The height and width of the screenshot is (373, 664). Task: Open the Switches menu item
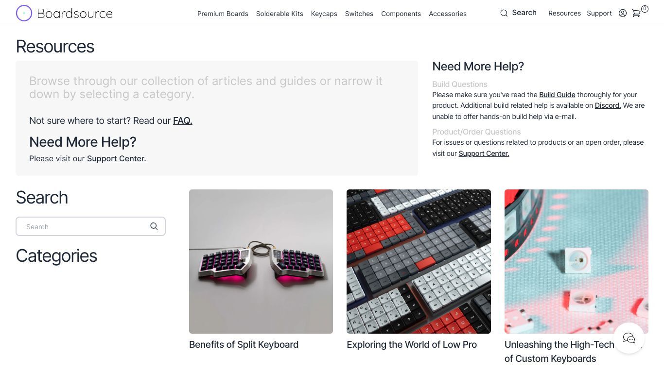click(x=359, y=14)
